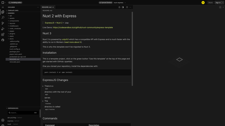
Task: Close the README.md tab
Action: coord(53,7)
